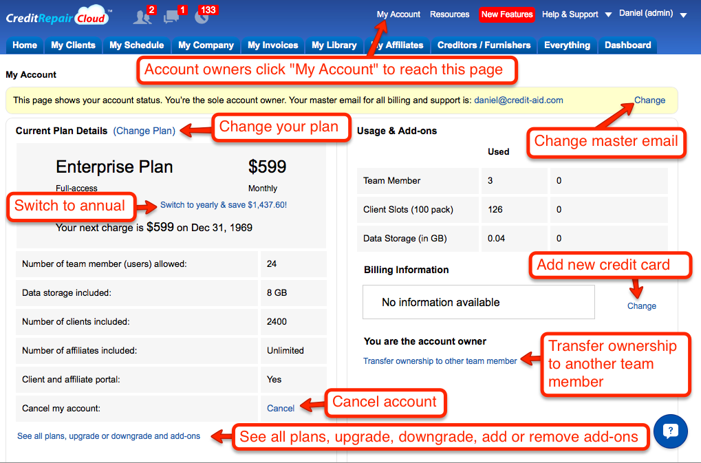Click the Used column header

499,151
